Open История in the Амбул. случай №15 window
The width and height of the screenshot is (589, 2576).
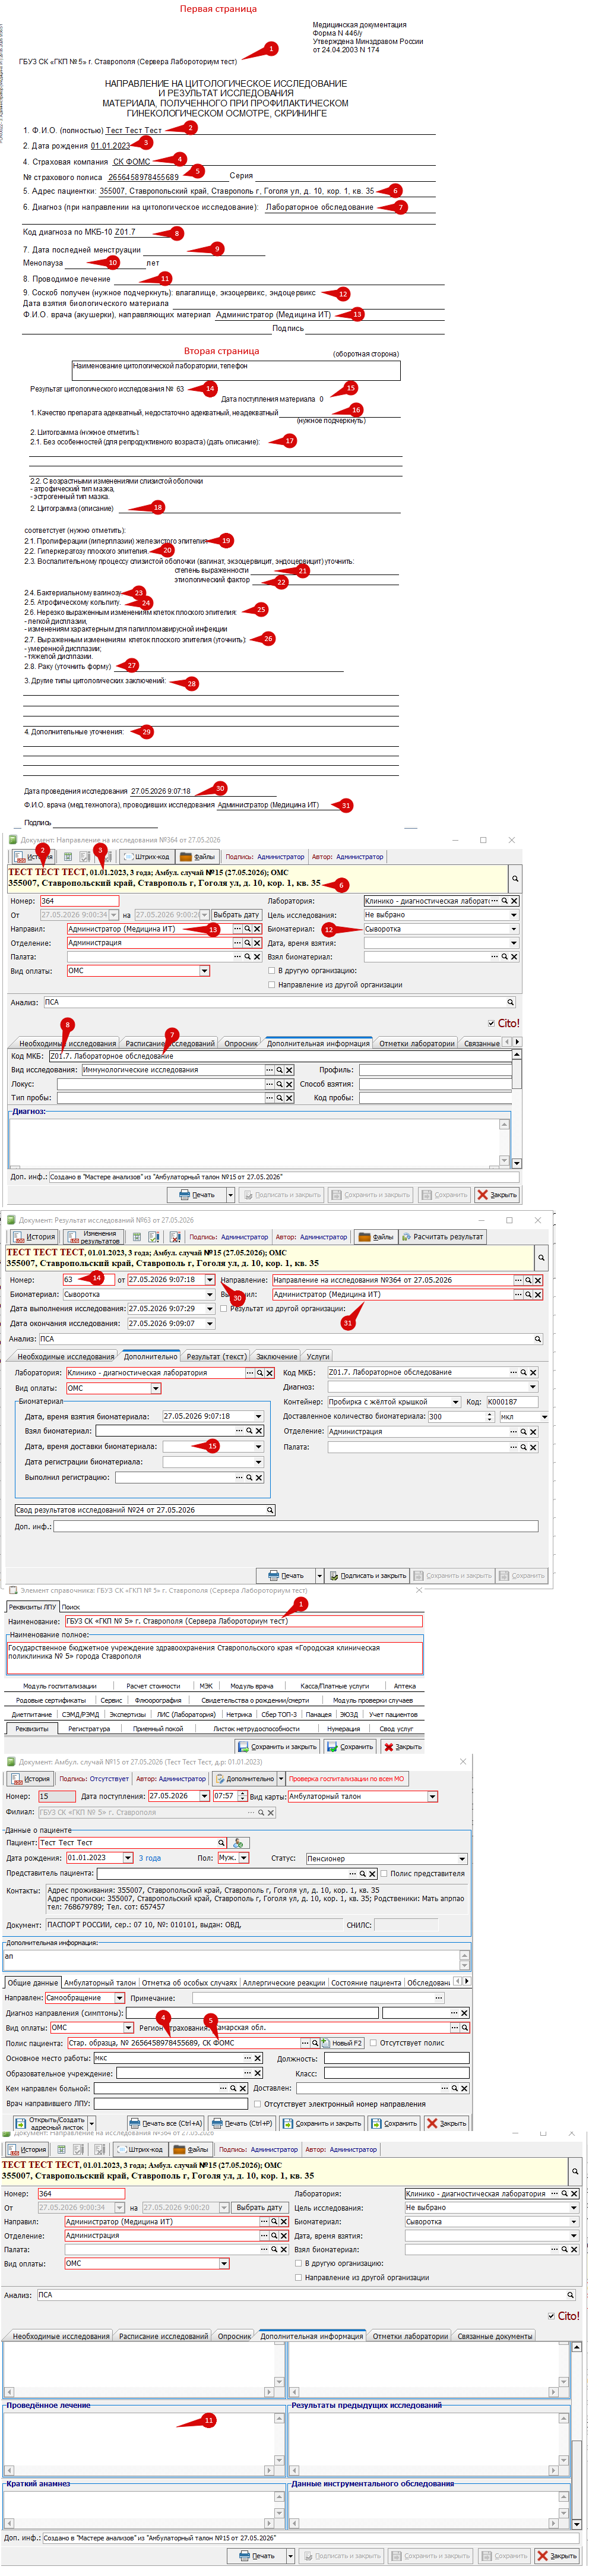pyautogui.click(x=30, y=1779)
